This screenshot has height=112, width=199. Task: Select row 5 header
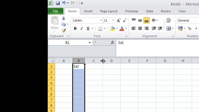[x=51, y=88]
